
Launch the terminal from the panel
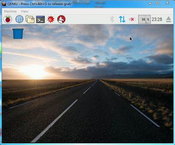40,19
